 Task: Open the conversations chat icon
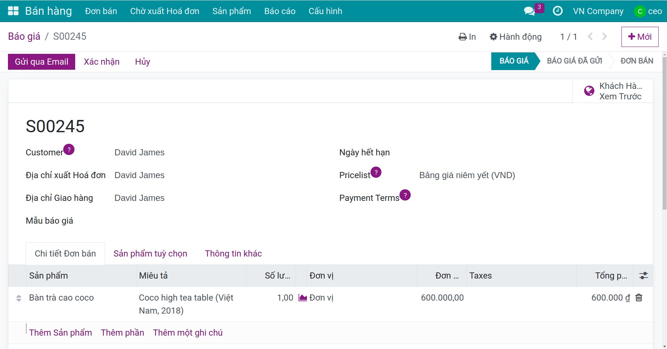pyautogui.click(x=529, y=11)
